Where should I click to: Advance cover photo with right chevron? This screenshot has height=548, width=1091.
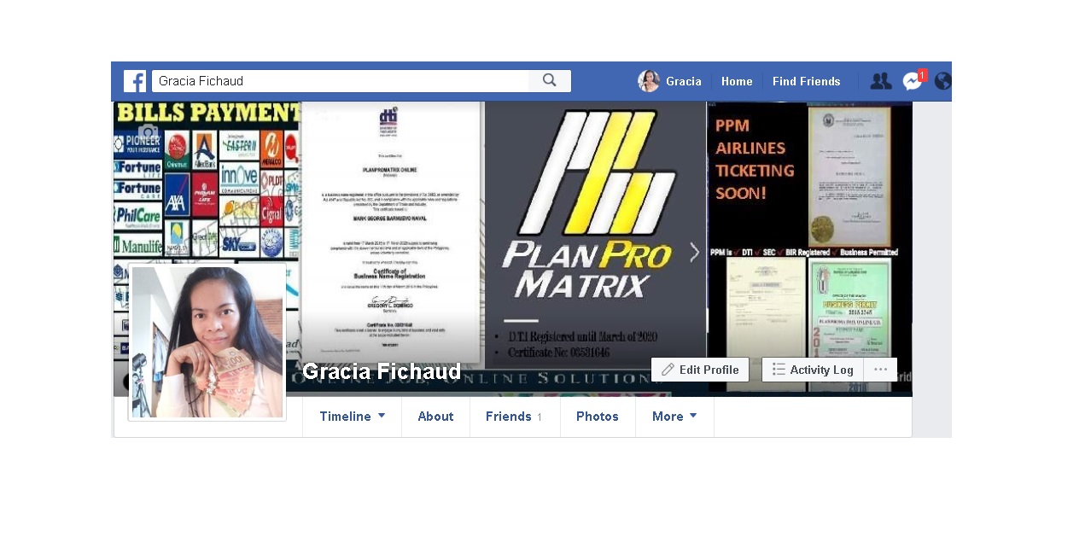[x=694, y=253]
